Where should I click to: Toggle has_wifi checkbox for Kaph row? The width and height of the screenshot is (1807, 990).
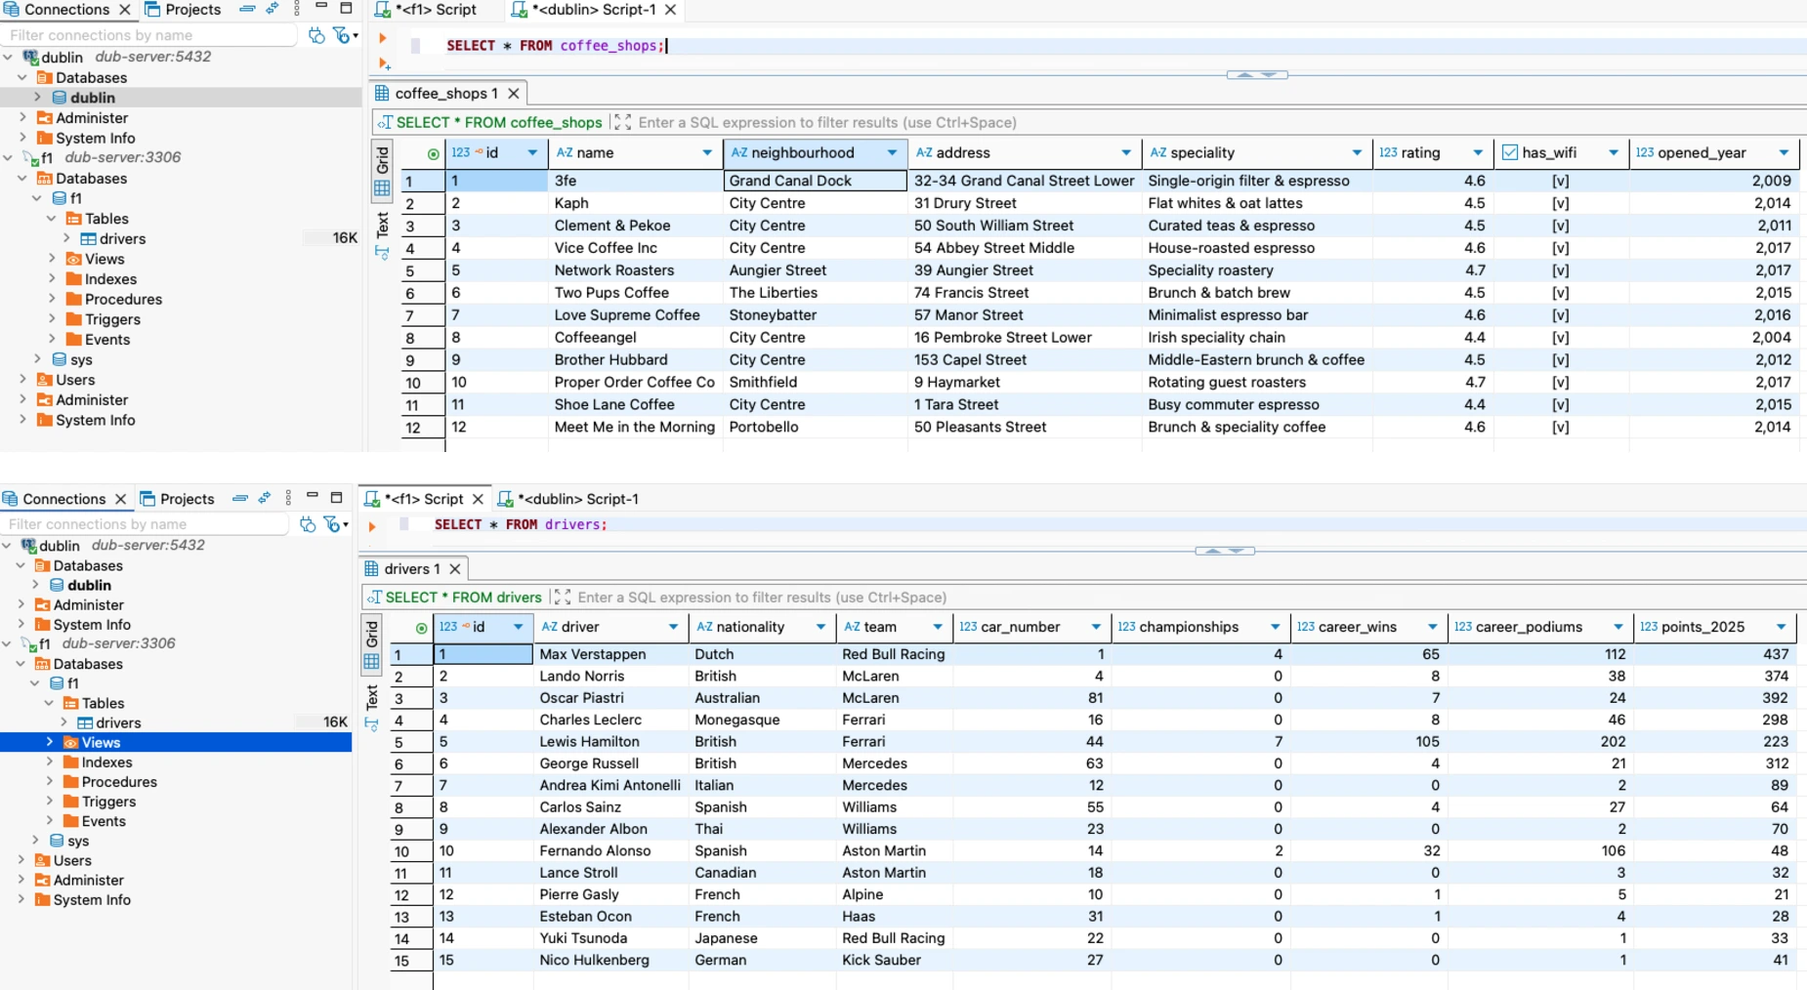click(1560, 203)
